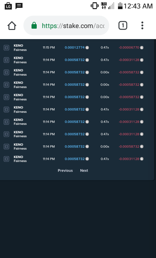Tap the LG notification icon in the status bar
Screen dimensions: 156x258
[8, 6]
